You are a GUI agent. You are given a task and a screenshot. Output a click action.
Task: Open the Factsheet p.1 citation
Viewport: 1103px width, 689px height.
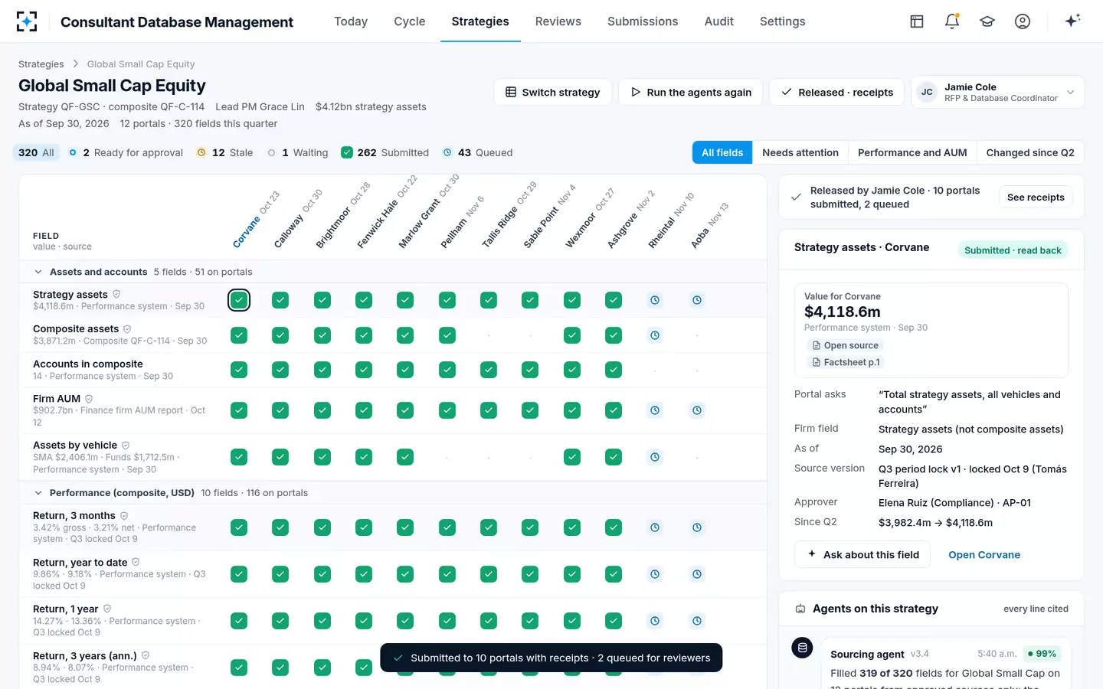(x=846, y=362)
